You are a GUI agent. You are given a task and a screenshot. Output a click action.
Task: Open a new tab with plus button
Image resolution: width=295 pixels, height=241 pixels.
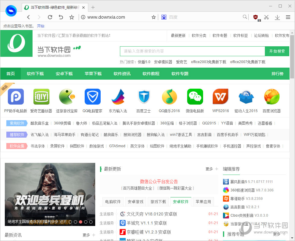(x=93, y=7)
